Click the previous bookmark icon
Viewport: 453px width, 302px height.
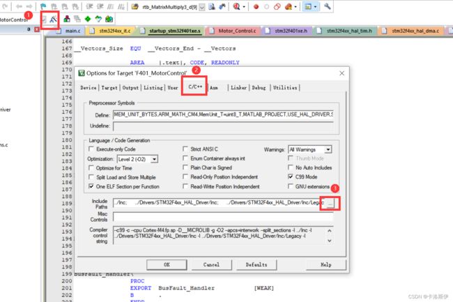(54, 6)
